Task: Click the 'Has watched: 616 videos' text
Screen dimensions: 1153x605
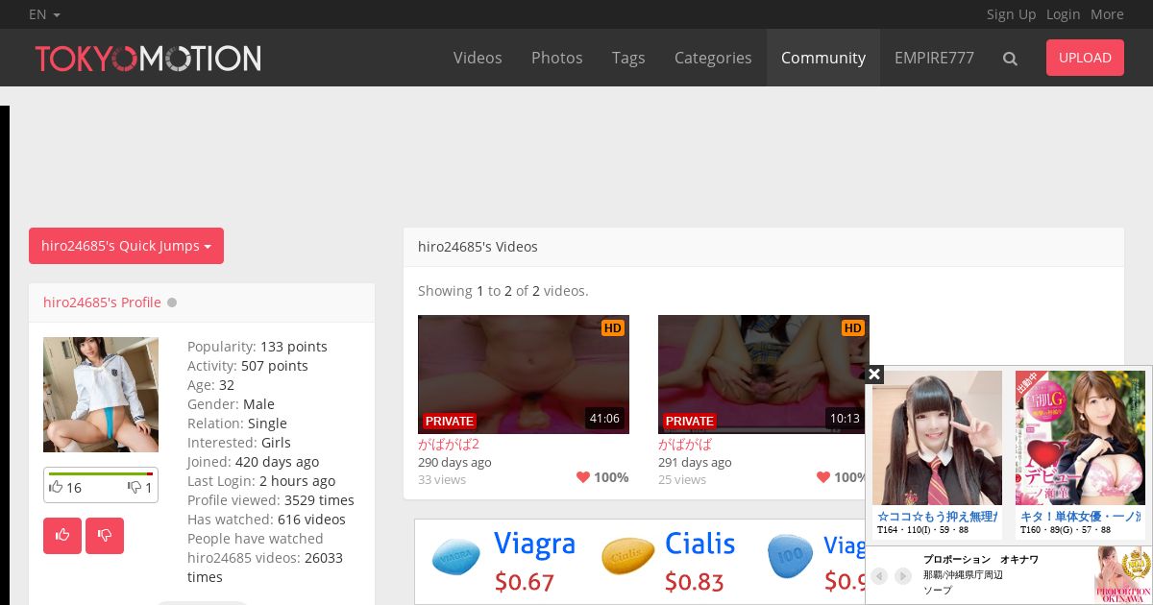Action: [x=266, y=520]
